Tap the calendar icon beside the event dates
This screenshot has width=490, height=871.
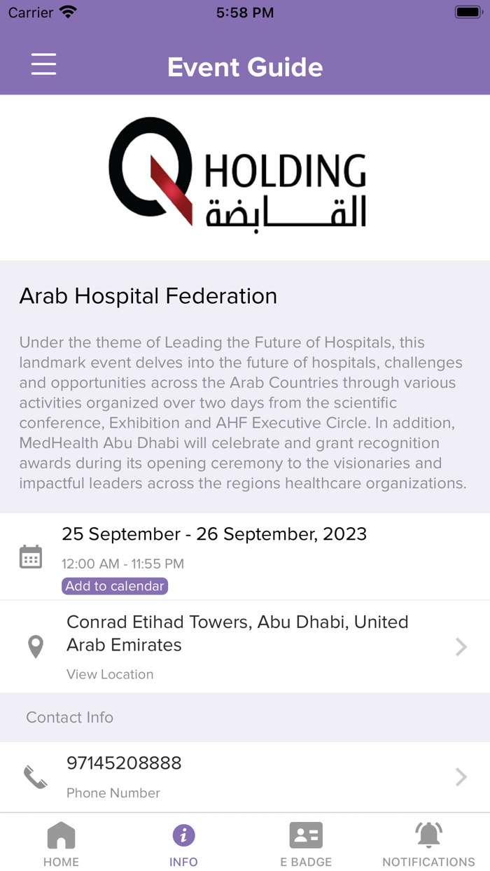31,557
